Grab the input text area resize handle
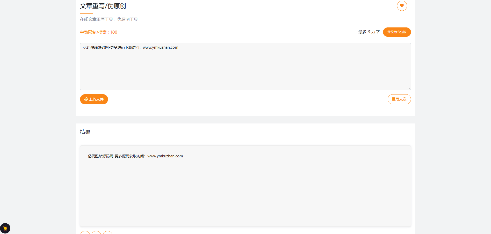Screen dimensions: 491x234 click(x=409, y=89)
